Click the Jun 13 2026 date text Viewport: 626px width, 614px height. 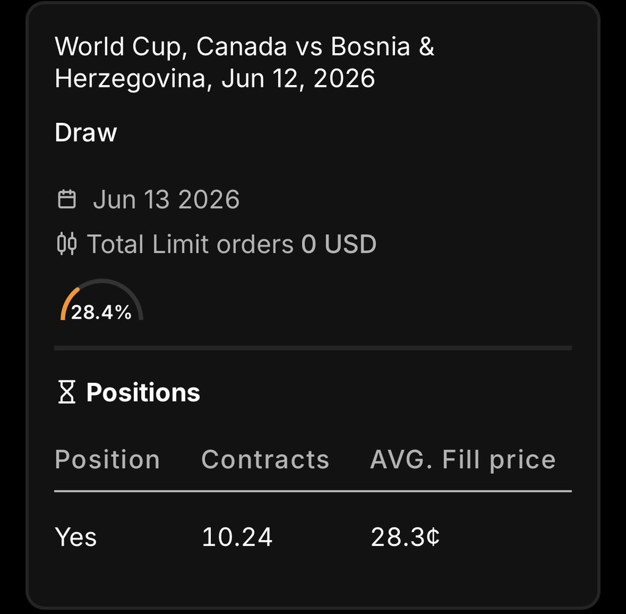point(166,199)
